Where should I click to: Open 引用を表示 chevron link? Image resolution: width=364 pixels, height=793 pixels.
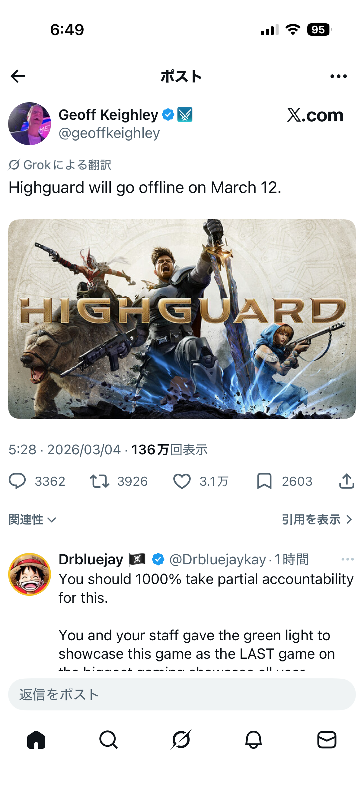(x=317, y=520)
